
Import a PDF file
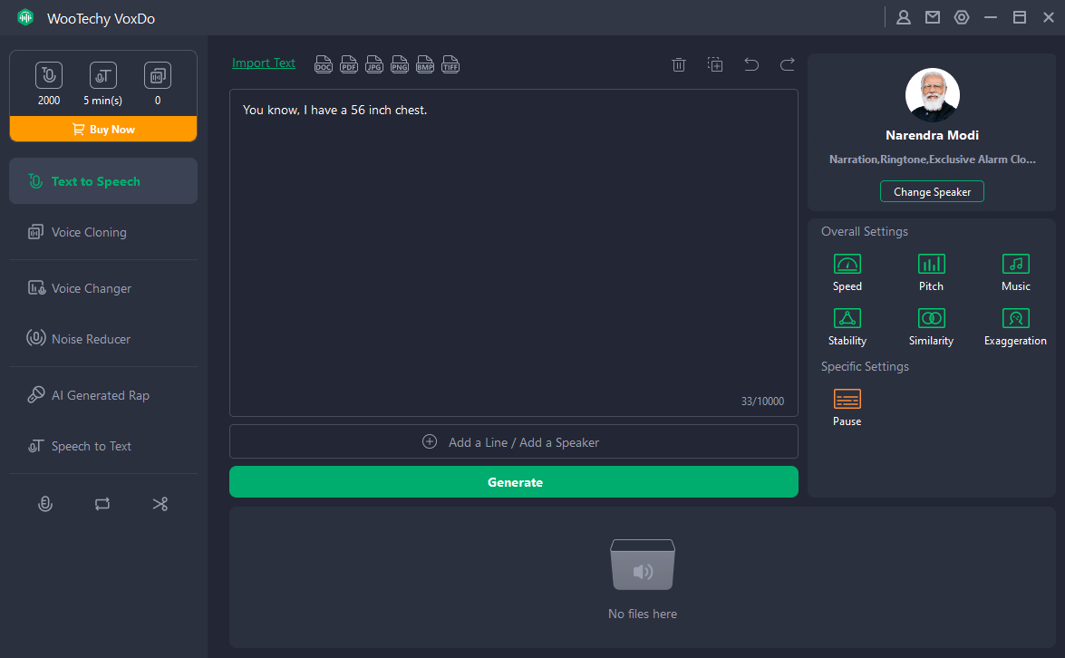click(x=349, y=64)
